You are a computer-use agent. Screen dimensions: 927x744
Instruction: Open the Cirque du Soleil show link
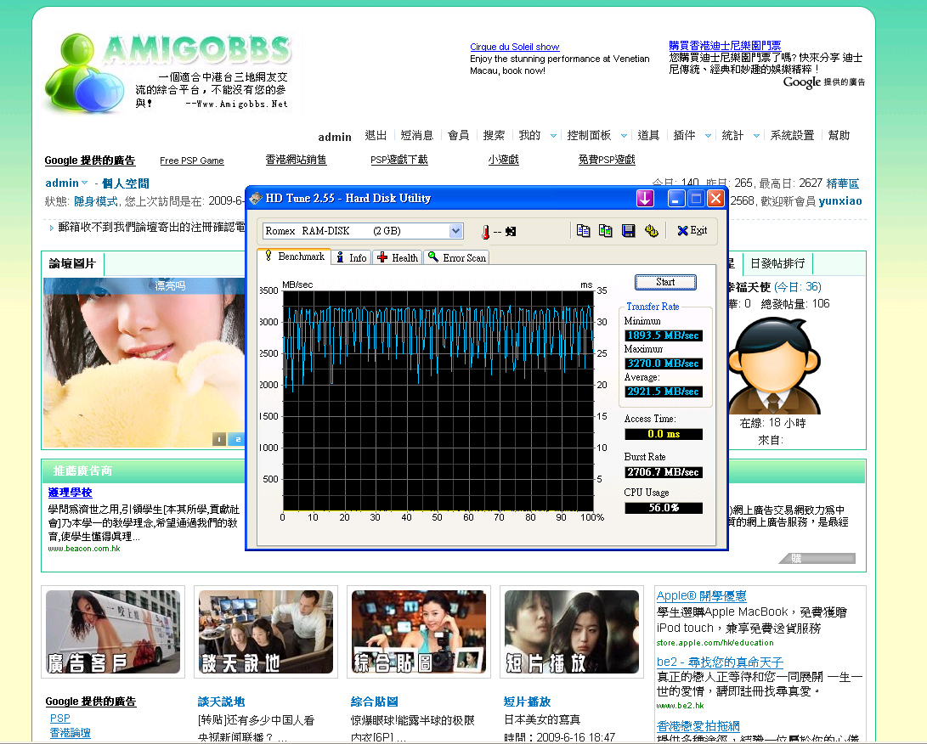click(x=514, y=47)
